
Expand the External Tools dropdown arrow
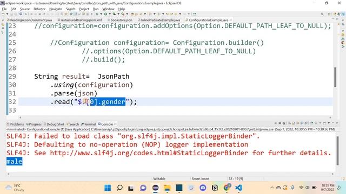pos(127,14)
